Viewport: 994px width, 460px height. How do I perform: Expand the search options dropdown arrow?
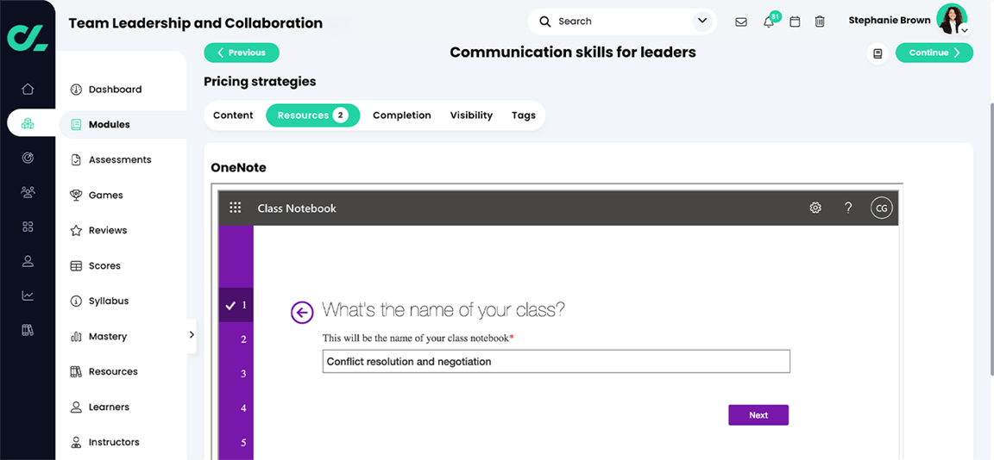click(701, 22)
